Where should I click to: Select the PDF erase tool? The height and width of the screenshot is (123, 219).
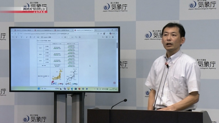27,37
